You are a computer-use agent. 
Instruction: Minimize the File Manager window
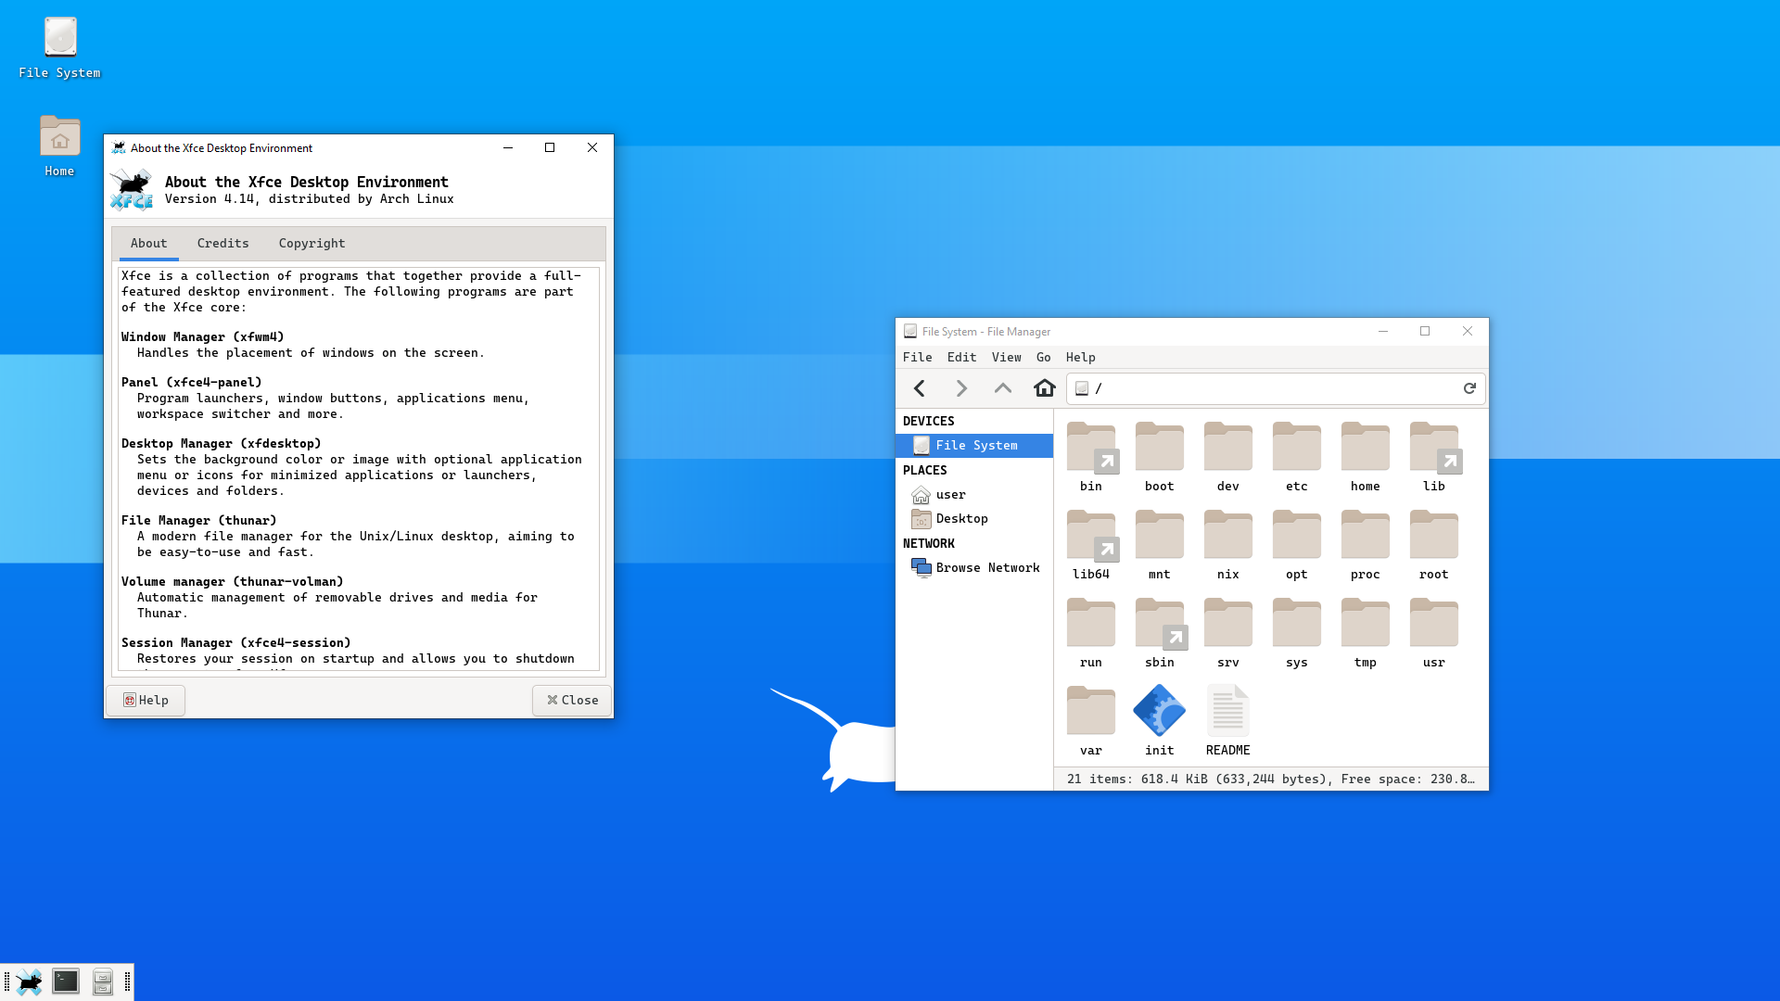[x=1383, y=332]
